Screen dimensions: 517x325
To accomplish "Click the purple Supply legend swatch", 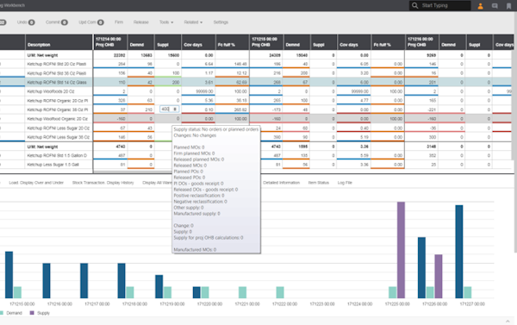I will click(32, 313).
